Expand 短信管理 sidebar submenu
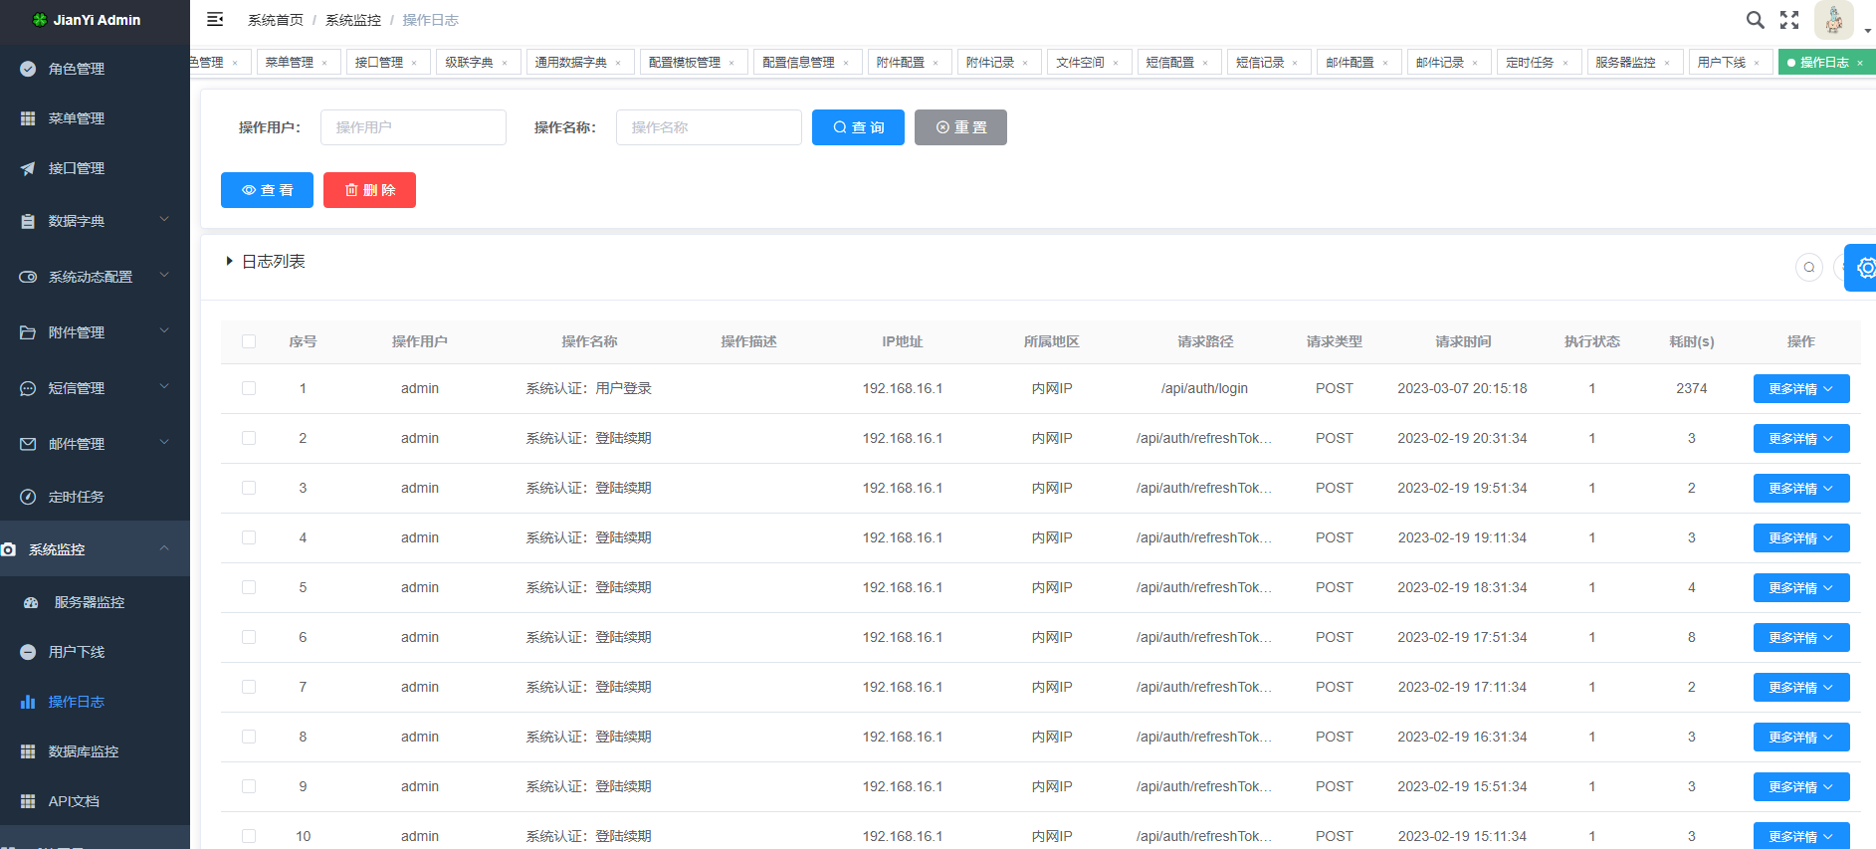This screenshot has width=1876, height=849. pyautogui.click(x=95, y=388)
